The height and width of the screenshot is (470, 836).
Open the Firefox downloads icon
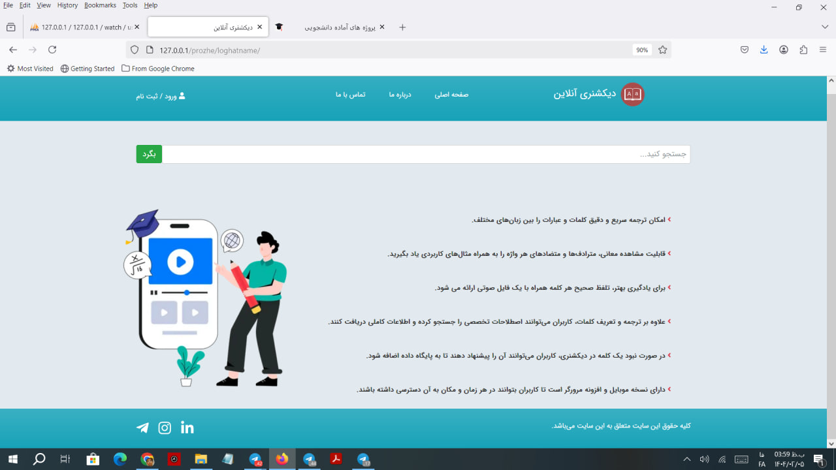coord(764,49)
